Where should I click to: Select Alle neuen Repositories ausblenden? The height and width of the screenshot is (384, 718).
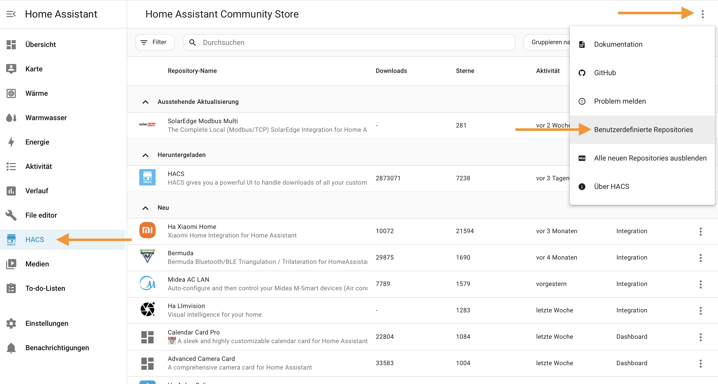tap(650, 158)
